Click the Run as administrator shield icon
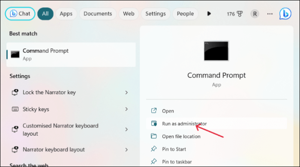Image resolution: width=300 pixels, height=167 pixels. (x=154, y=123)
